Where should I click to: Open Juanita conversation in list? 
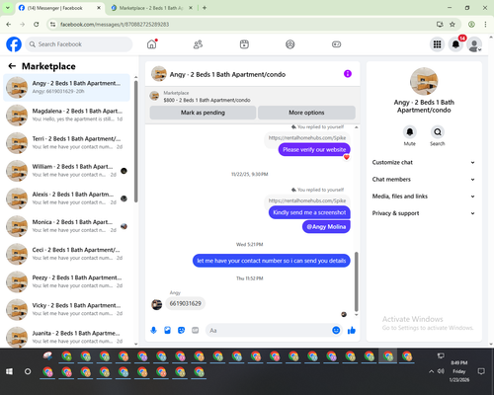coord(67,337)
